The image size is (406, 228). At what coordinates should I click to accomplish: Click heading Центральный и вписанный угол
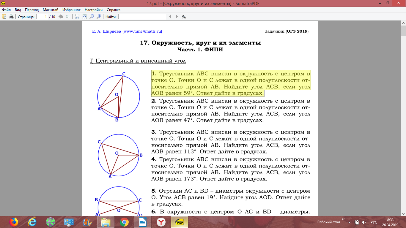click(138, 61)
